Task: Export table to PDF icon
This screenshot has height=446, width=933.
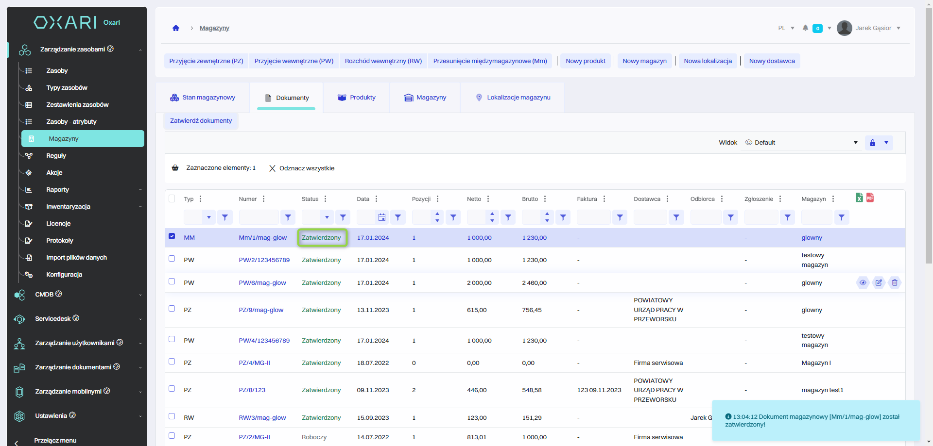Action: 870,198
